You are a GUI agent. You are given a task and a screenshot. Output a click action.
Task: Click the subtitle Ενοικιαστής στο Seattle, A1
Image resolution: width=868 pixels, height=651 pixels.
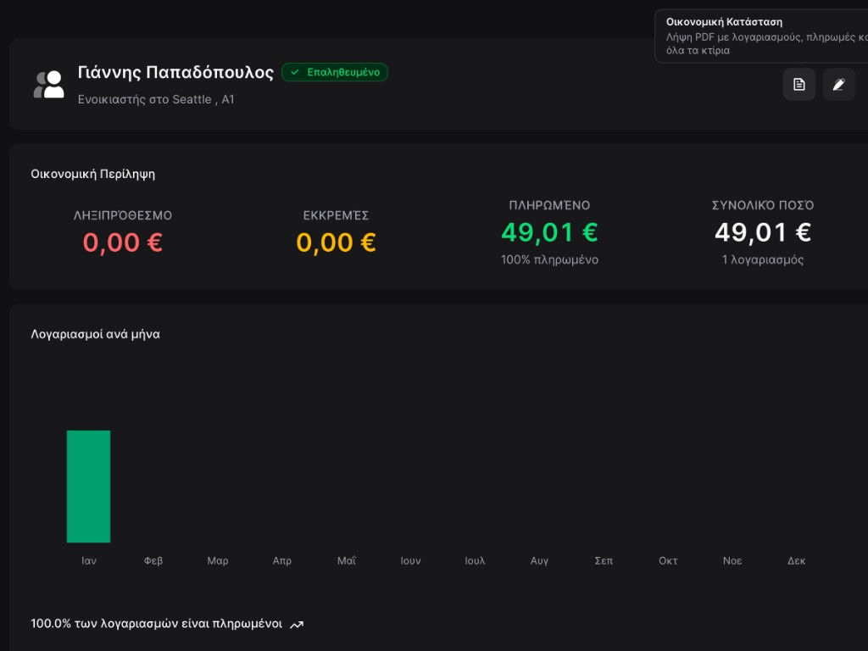coord(156,99)
